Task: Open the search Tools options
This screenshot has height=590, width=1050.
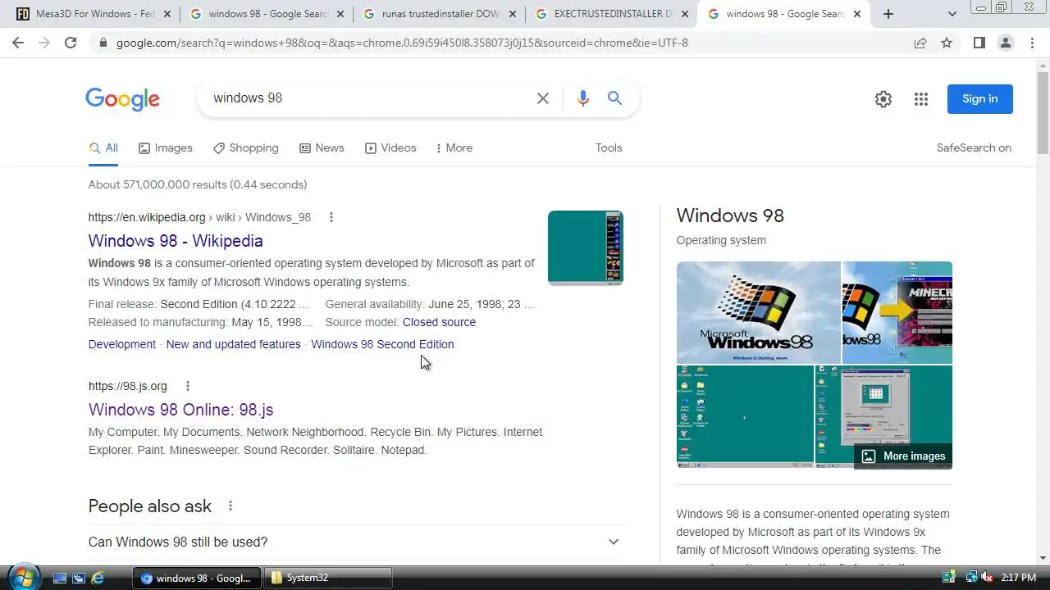Action: tap(609, 148)
